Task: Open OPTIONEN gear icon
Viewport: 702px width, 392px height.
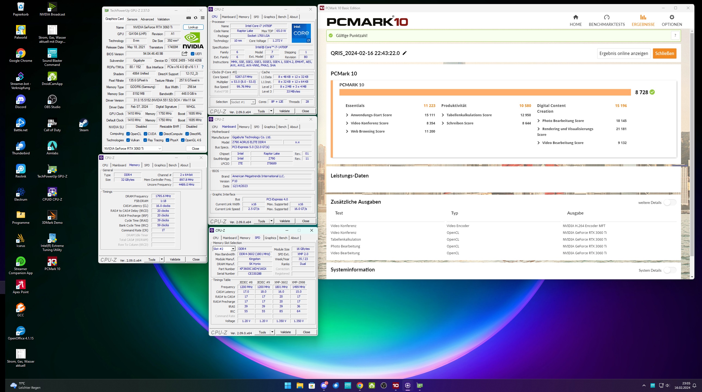Action: (672, 17)
